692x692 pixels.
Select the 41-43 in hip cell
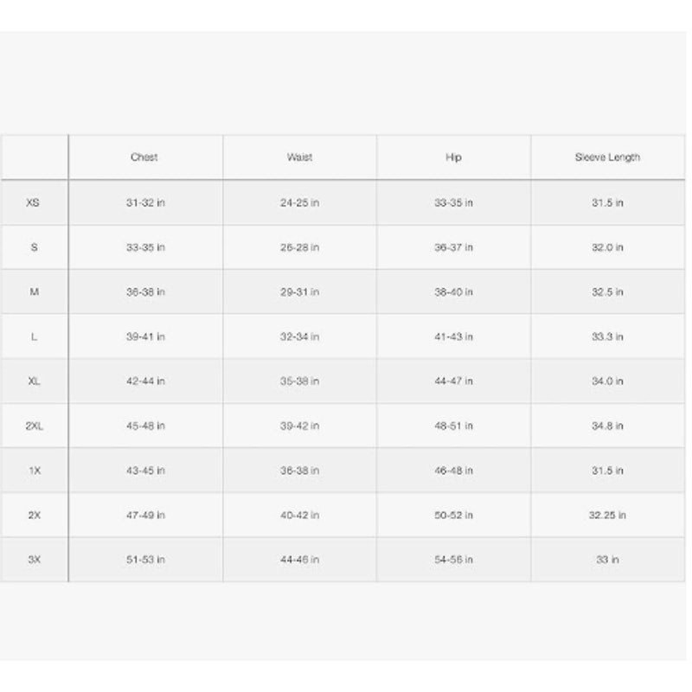pyautogui.click(x=453, y=336)
